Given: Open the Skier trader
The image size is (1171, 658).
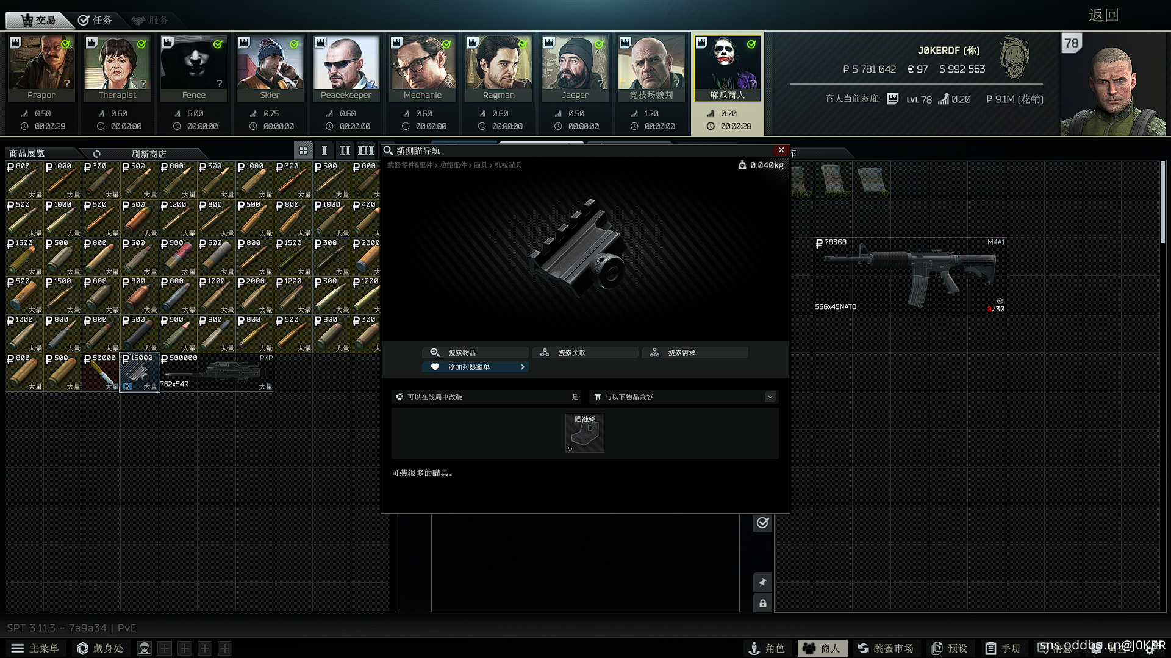Looking at the screenshot, I should click(x=270, y=68).
